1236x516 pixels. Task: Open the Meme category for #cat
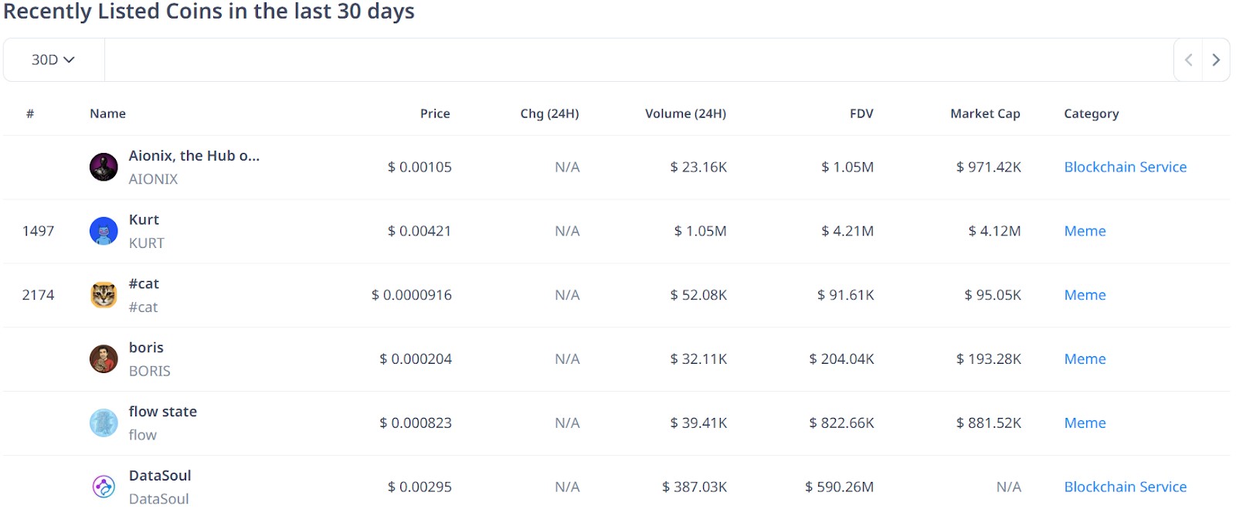[1085, 295]
